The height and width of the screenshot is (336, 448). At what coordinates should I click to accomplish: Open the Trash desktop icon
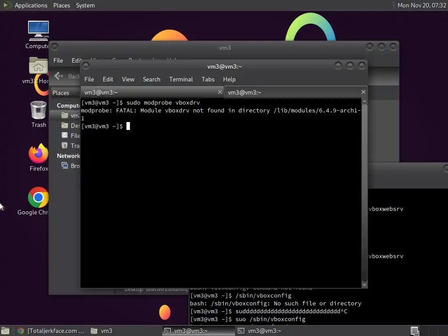tap(38, 114)
